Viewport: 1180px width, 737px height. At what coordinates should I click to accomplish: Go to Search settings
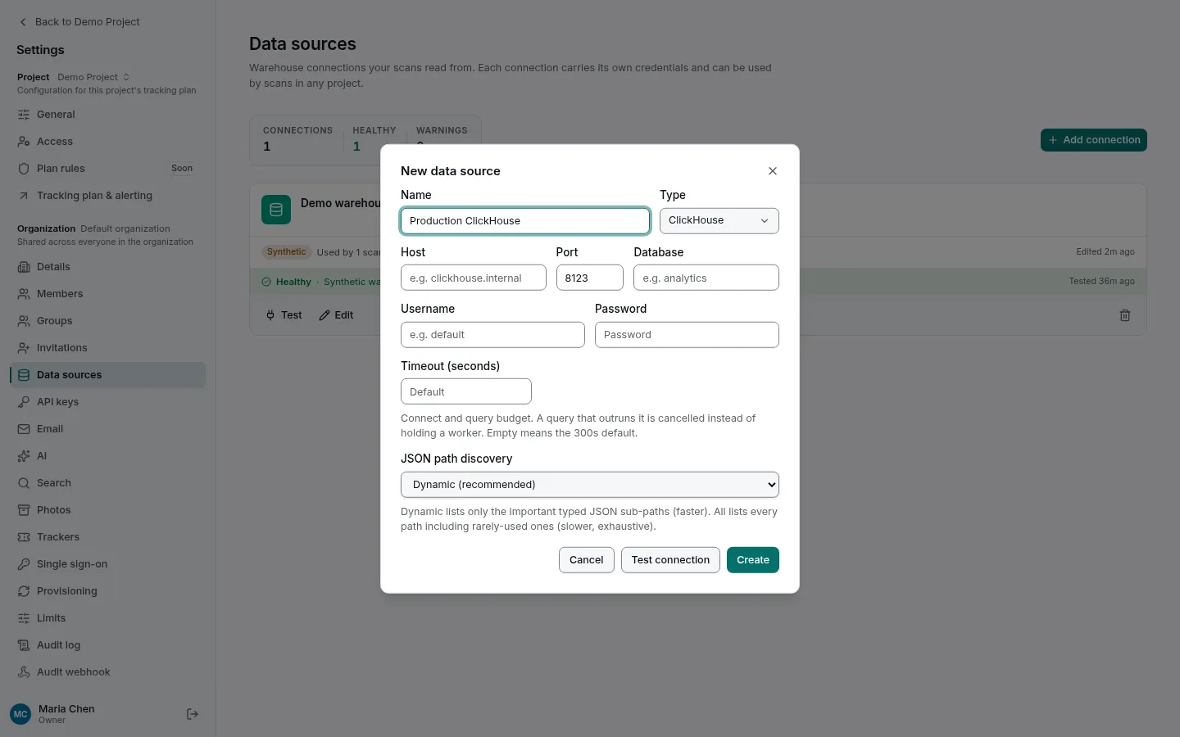[107, 483]
